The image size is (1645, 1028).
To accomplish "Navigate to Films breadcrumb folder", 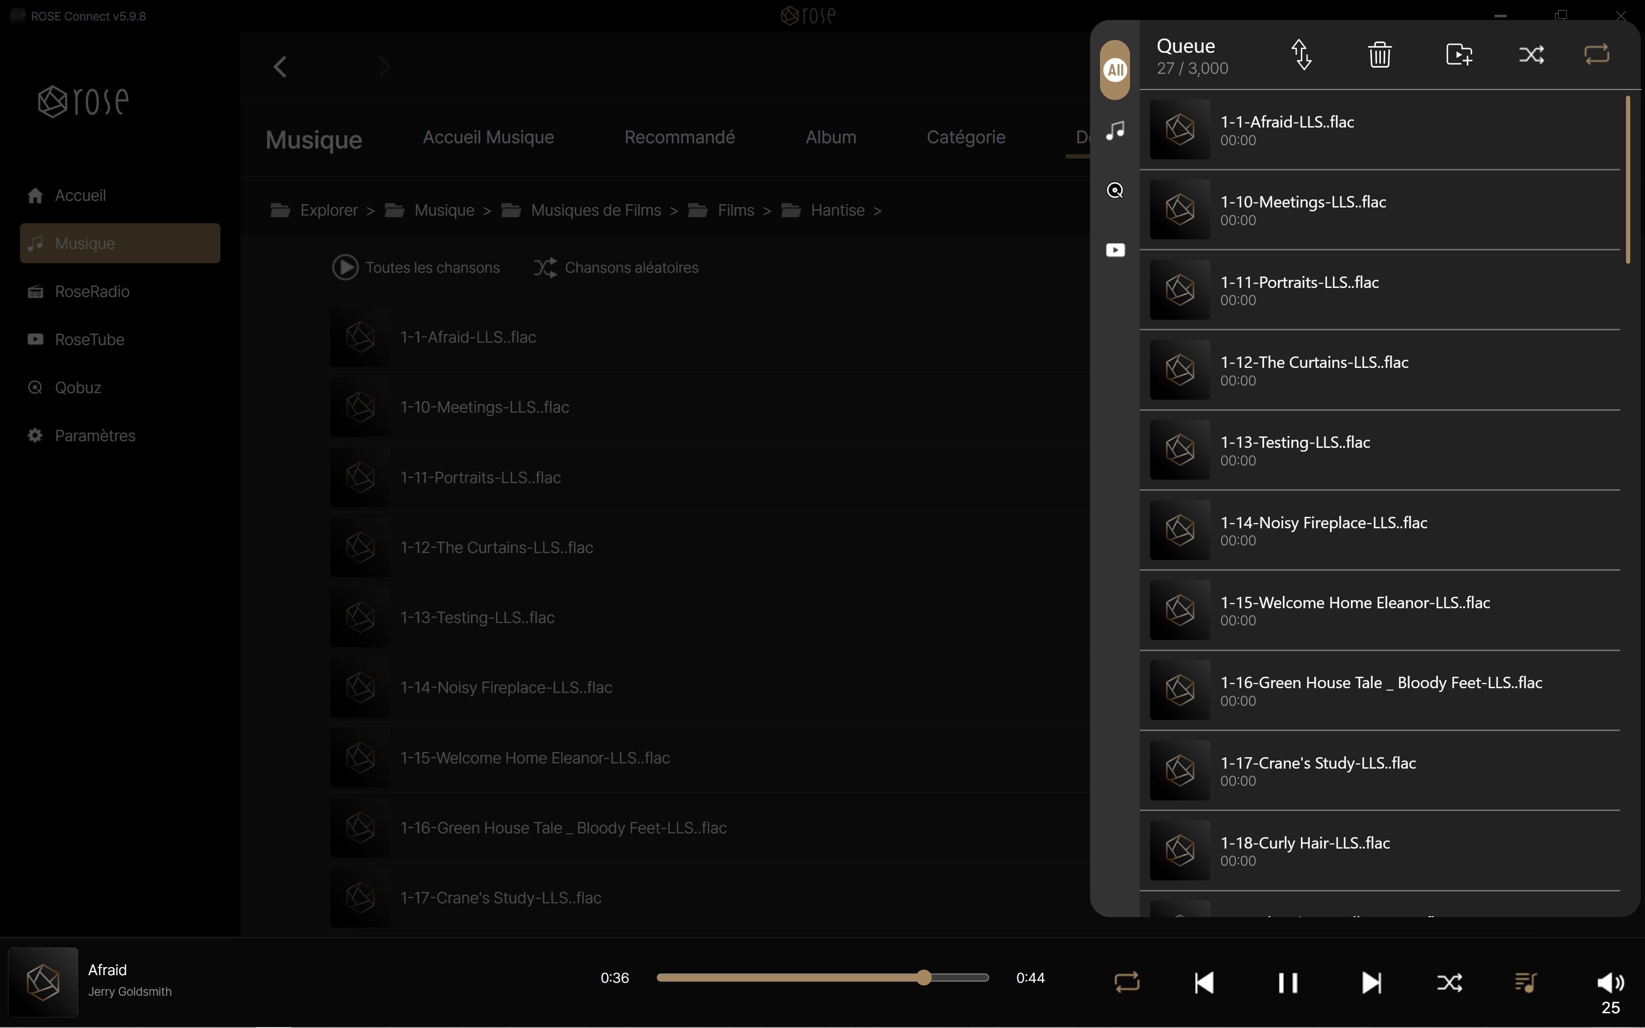I will tap(721, 210).
